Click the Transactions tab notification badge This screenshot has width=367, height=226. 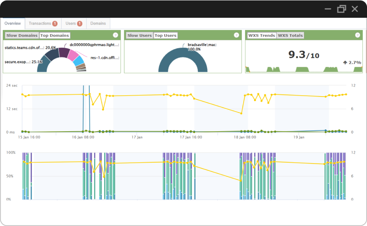tap(55, 23)
